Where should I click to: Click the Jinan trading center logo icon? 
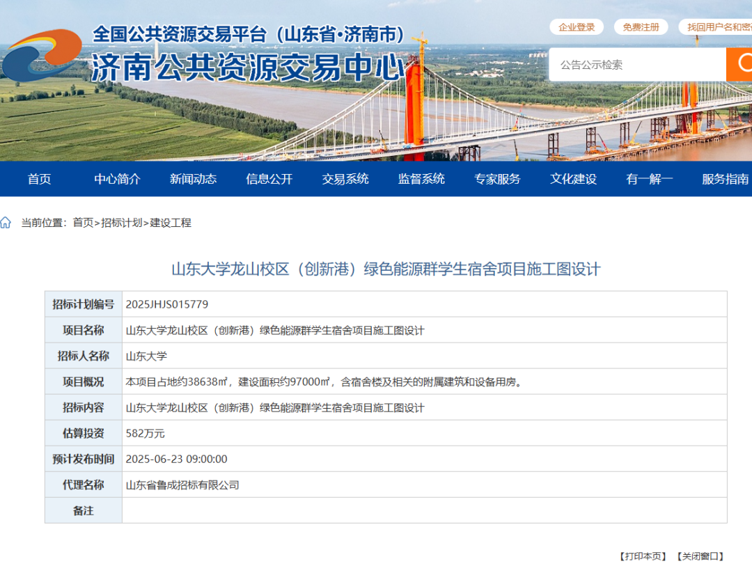point(41,56)
